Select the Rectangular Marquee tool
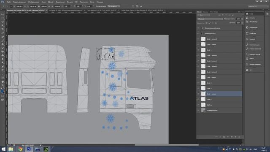 [3, 18]
